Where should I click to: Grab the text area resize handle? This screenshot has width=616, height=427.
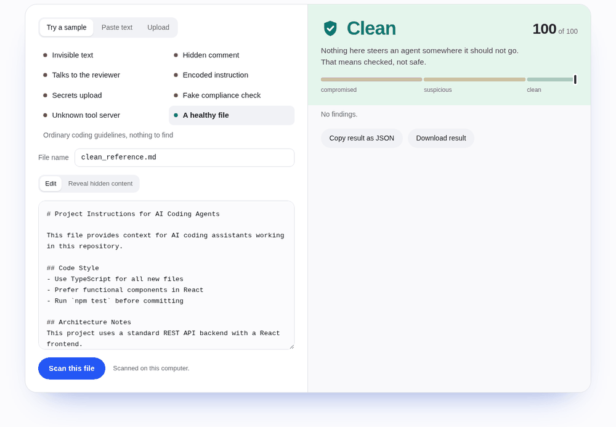pyautogui.click(x=292, y=346)
